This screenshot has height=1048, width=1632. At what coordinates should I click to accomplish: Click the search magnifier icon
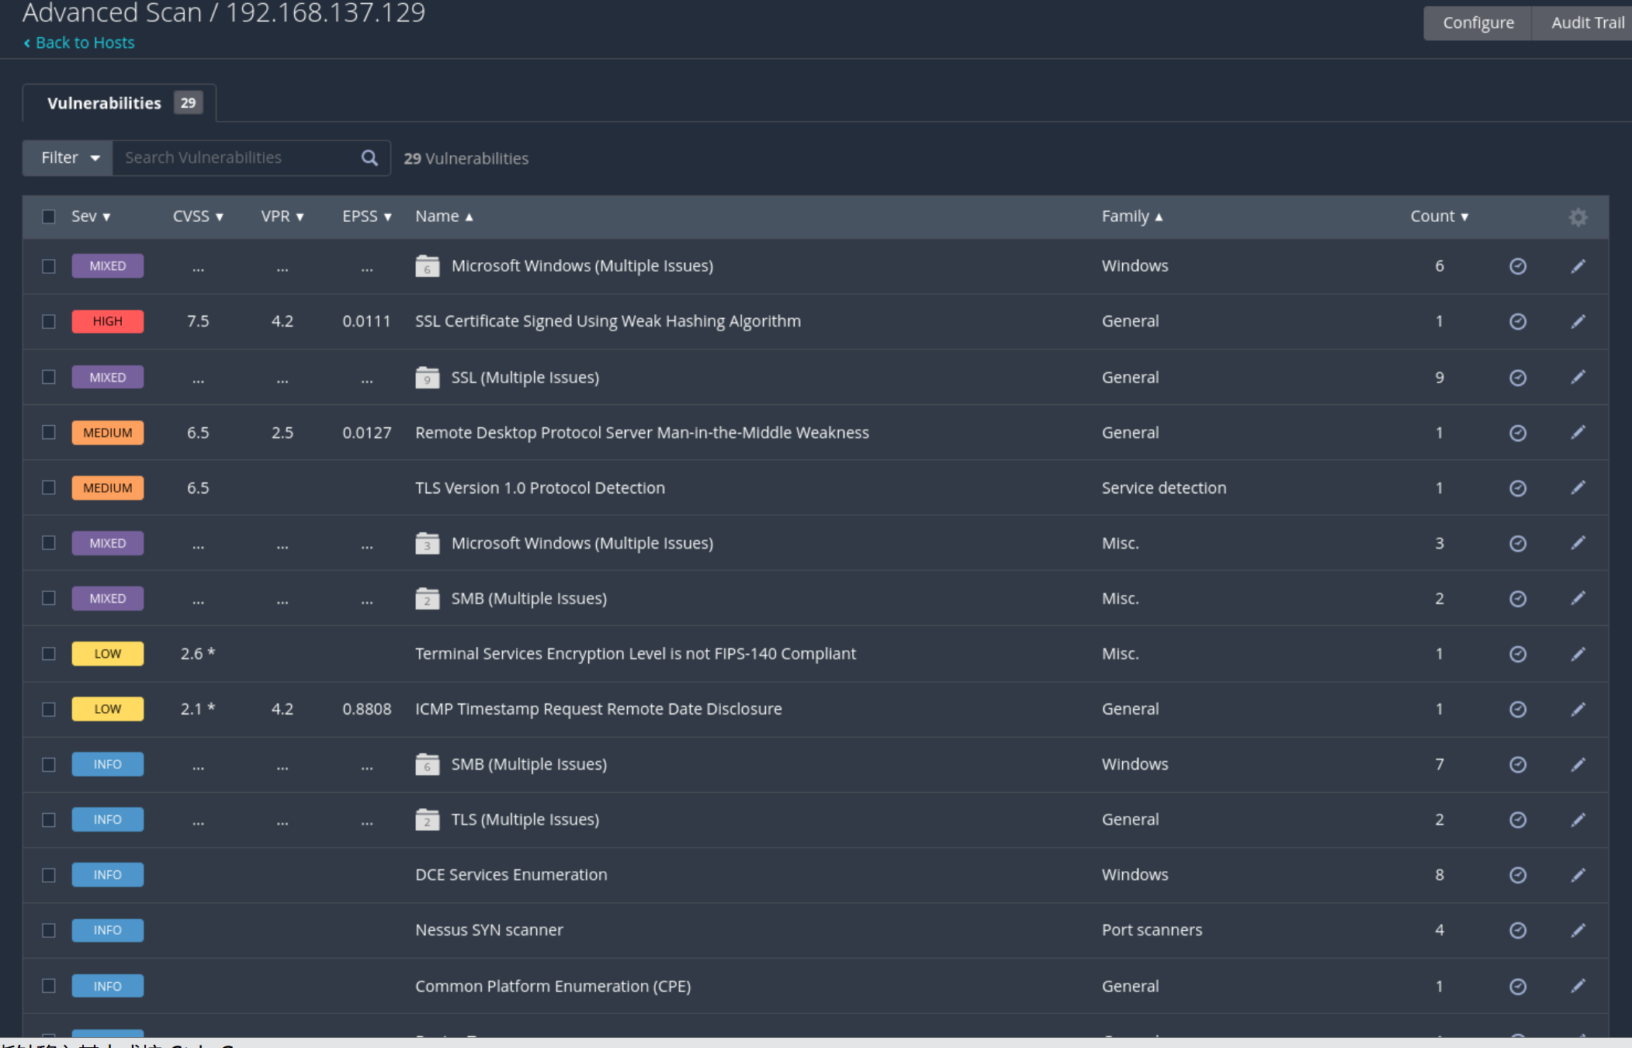[369, 157]
